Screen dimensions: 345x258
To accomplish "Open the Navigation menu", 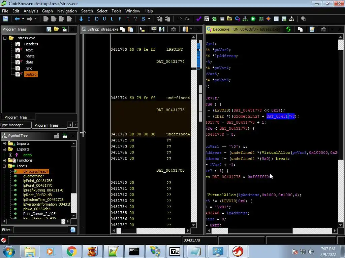I will [67, 11].
